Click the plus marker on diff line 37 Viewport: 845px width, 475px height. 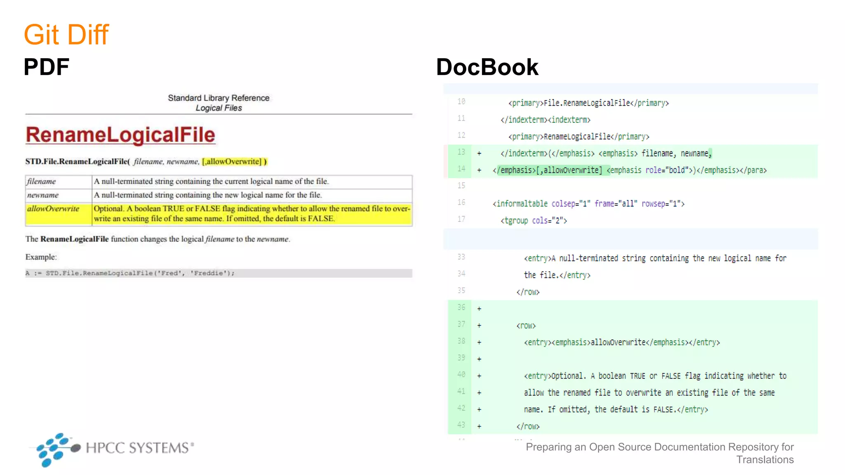coord(479,325)
